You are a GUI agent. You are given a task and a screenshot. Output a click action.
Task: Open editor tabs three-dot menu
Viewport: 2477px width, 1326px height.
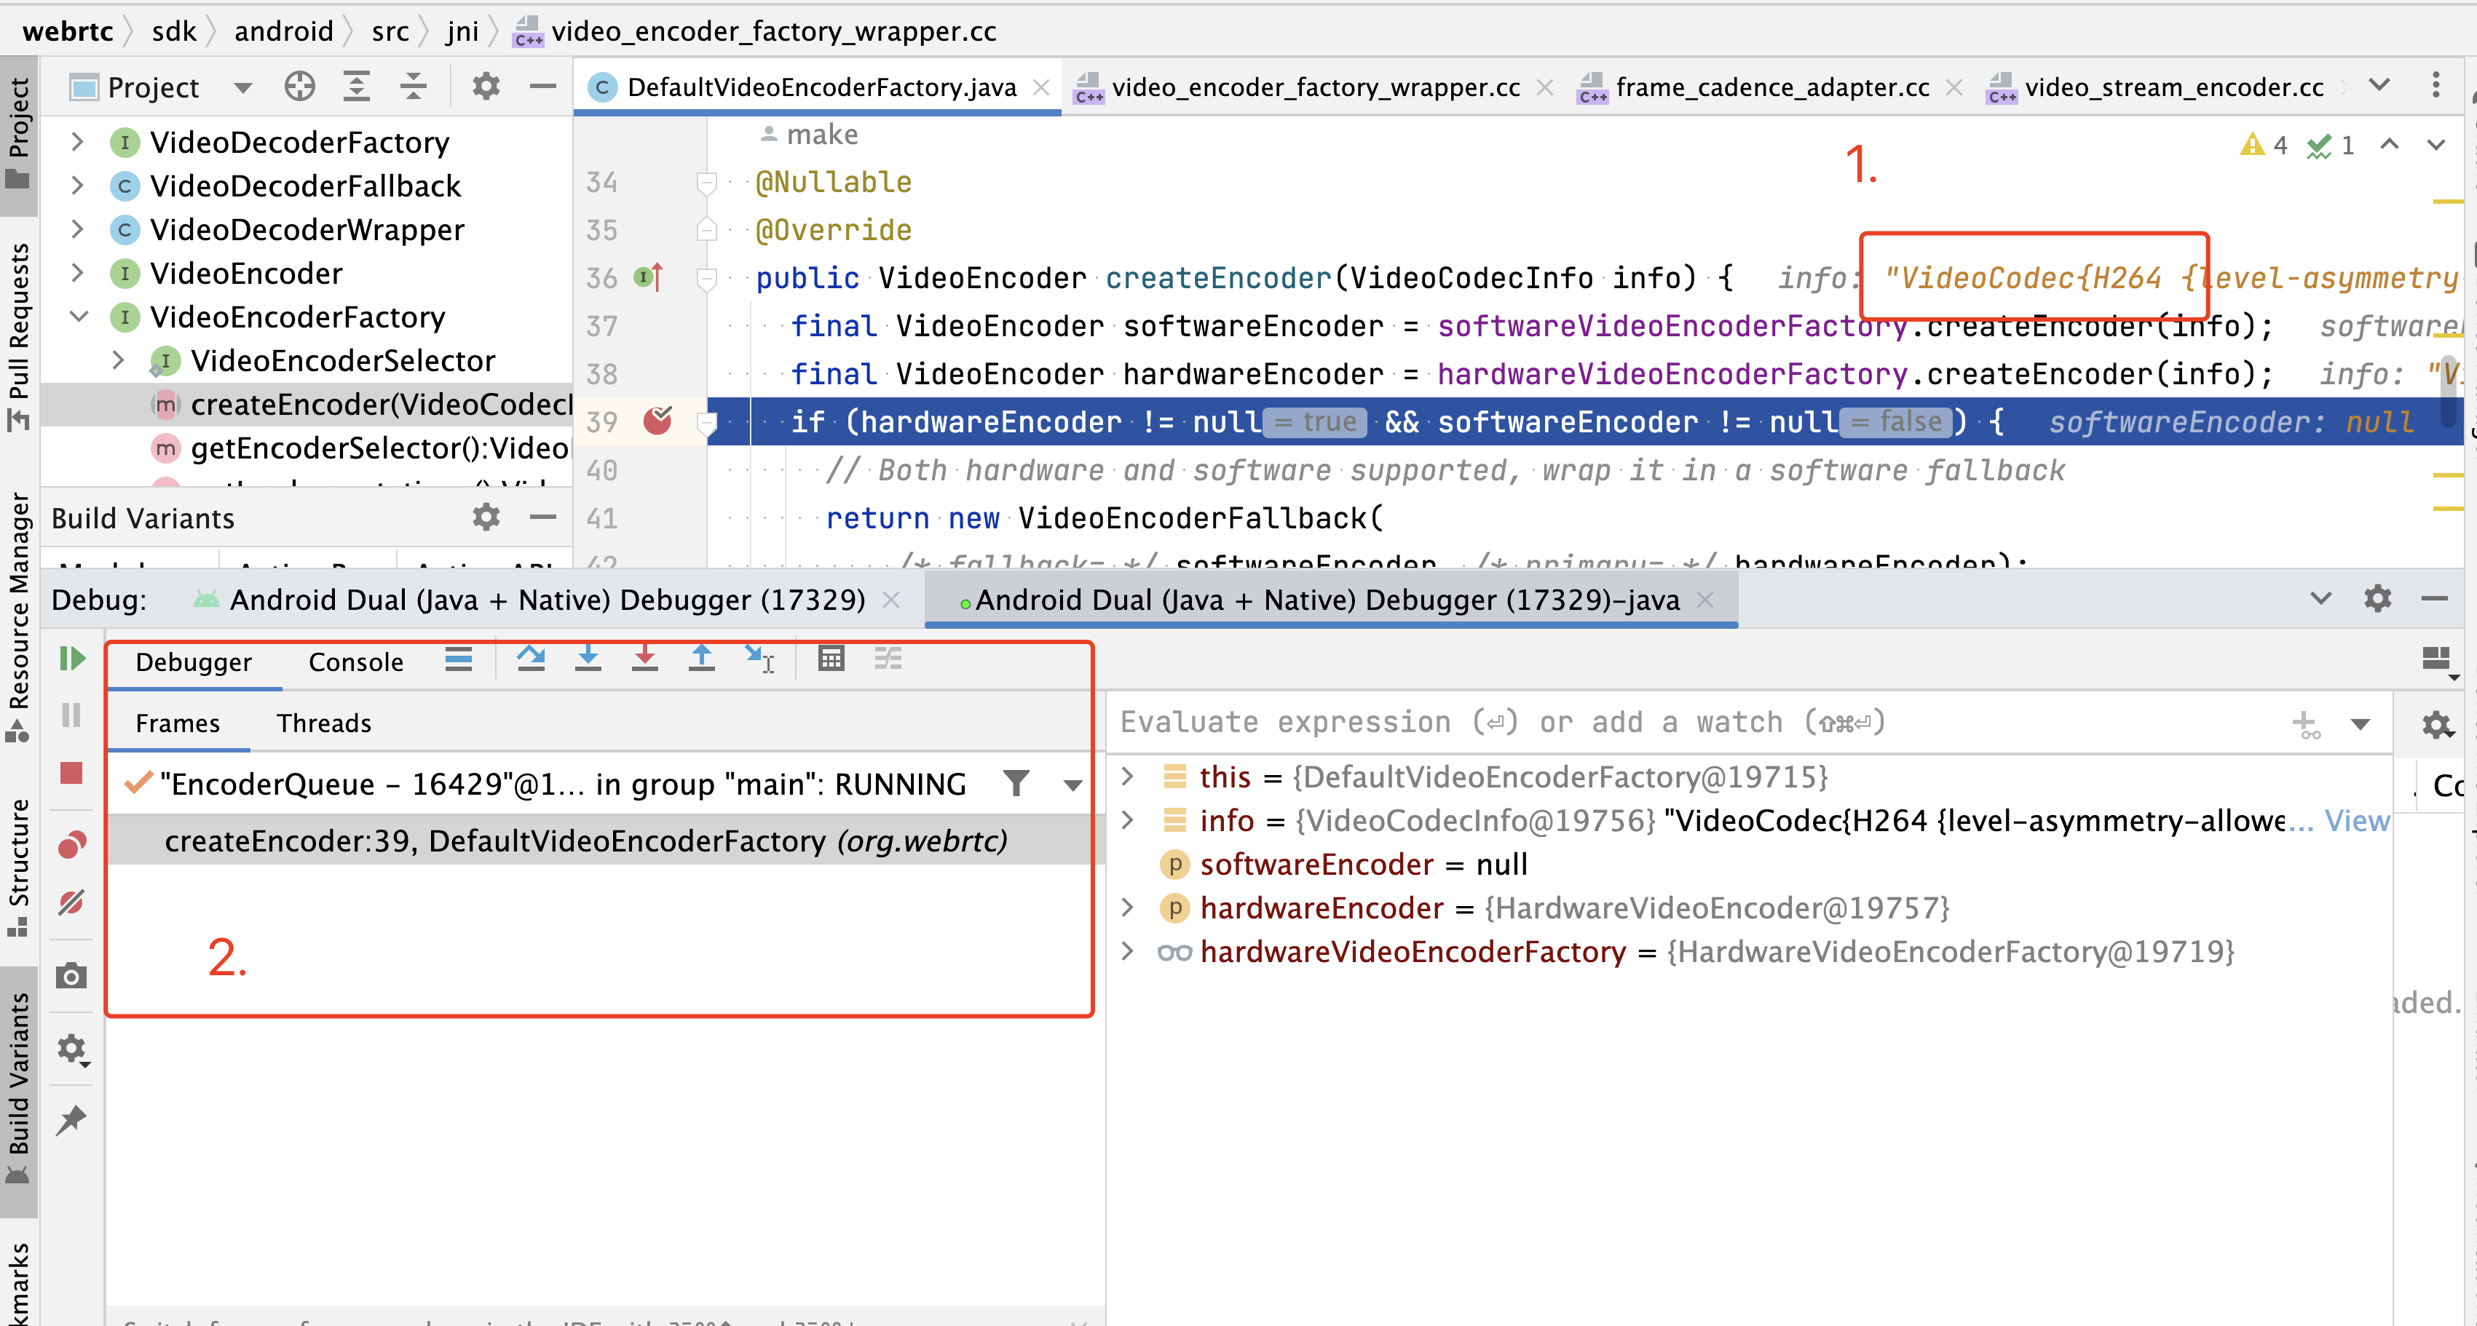(x=2435, y=84)
